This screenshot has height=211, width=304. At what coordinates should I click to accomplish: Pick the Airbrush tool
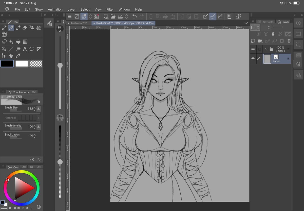32,28
